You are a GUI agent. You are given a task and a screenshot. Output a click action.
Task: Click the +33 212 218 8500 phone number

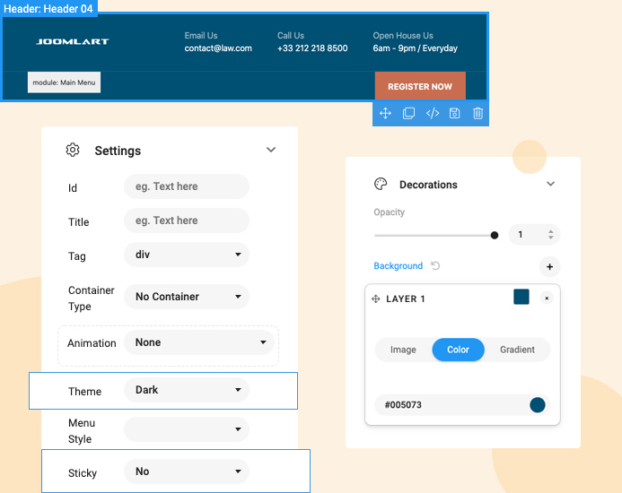pos(312,48)
